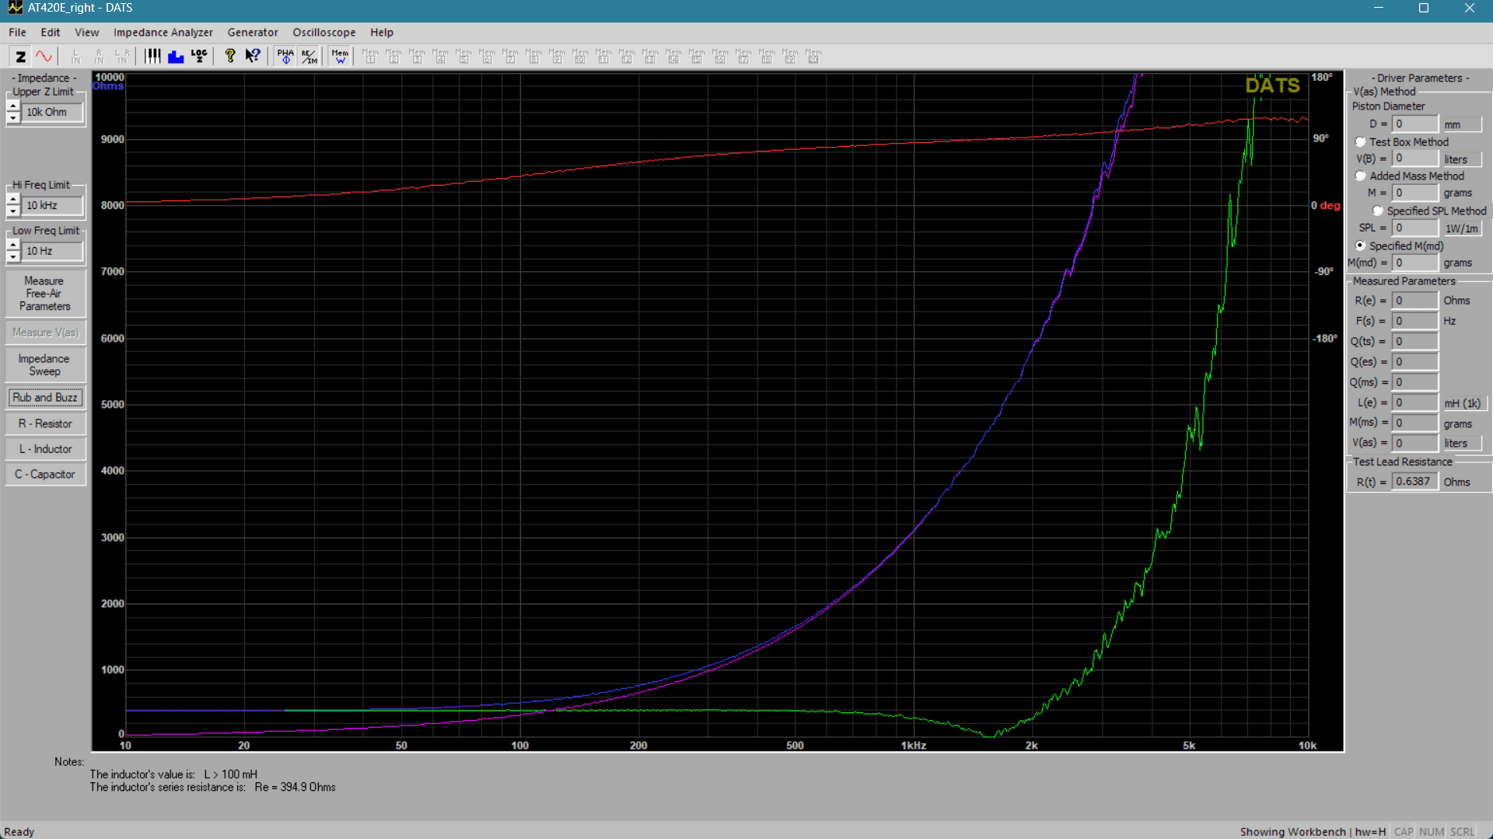
Task: Select the Mem 20 memory slot icon
Action: click(813, 56)
